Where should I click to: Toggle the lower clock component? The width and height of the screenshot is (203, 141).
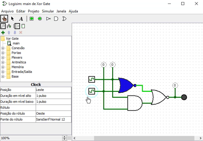[92, 91]
